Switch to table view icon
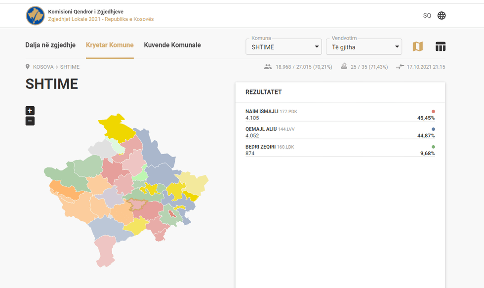 click(441, 46)
